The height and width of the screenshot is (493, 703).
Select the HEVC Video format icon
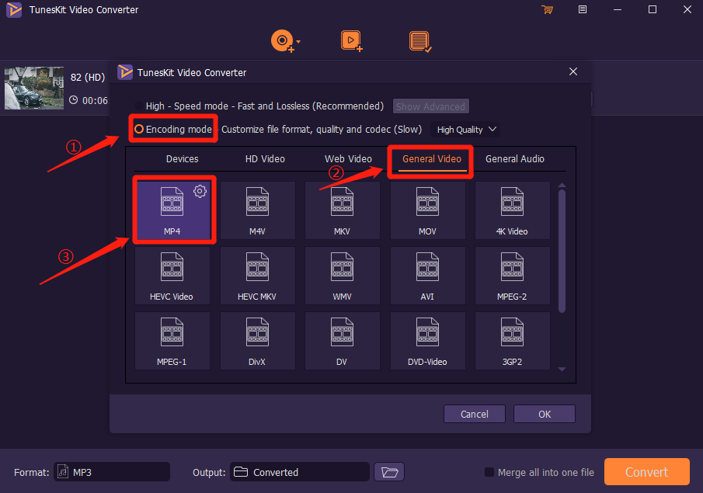point(172,276)
